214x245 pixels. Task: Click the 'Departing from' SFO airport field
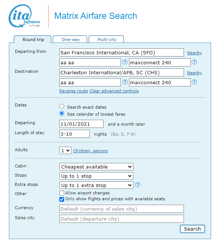[x=122, y=52]
